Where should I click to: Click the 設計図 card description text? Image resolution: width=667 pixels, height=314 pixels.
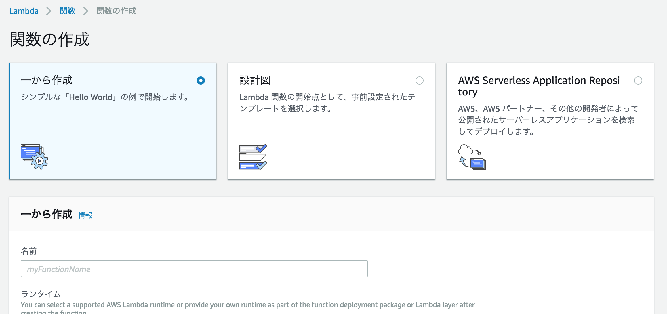point(327,103)
